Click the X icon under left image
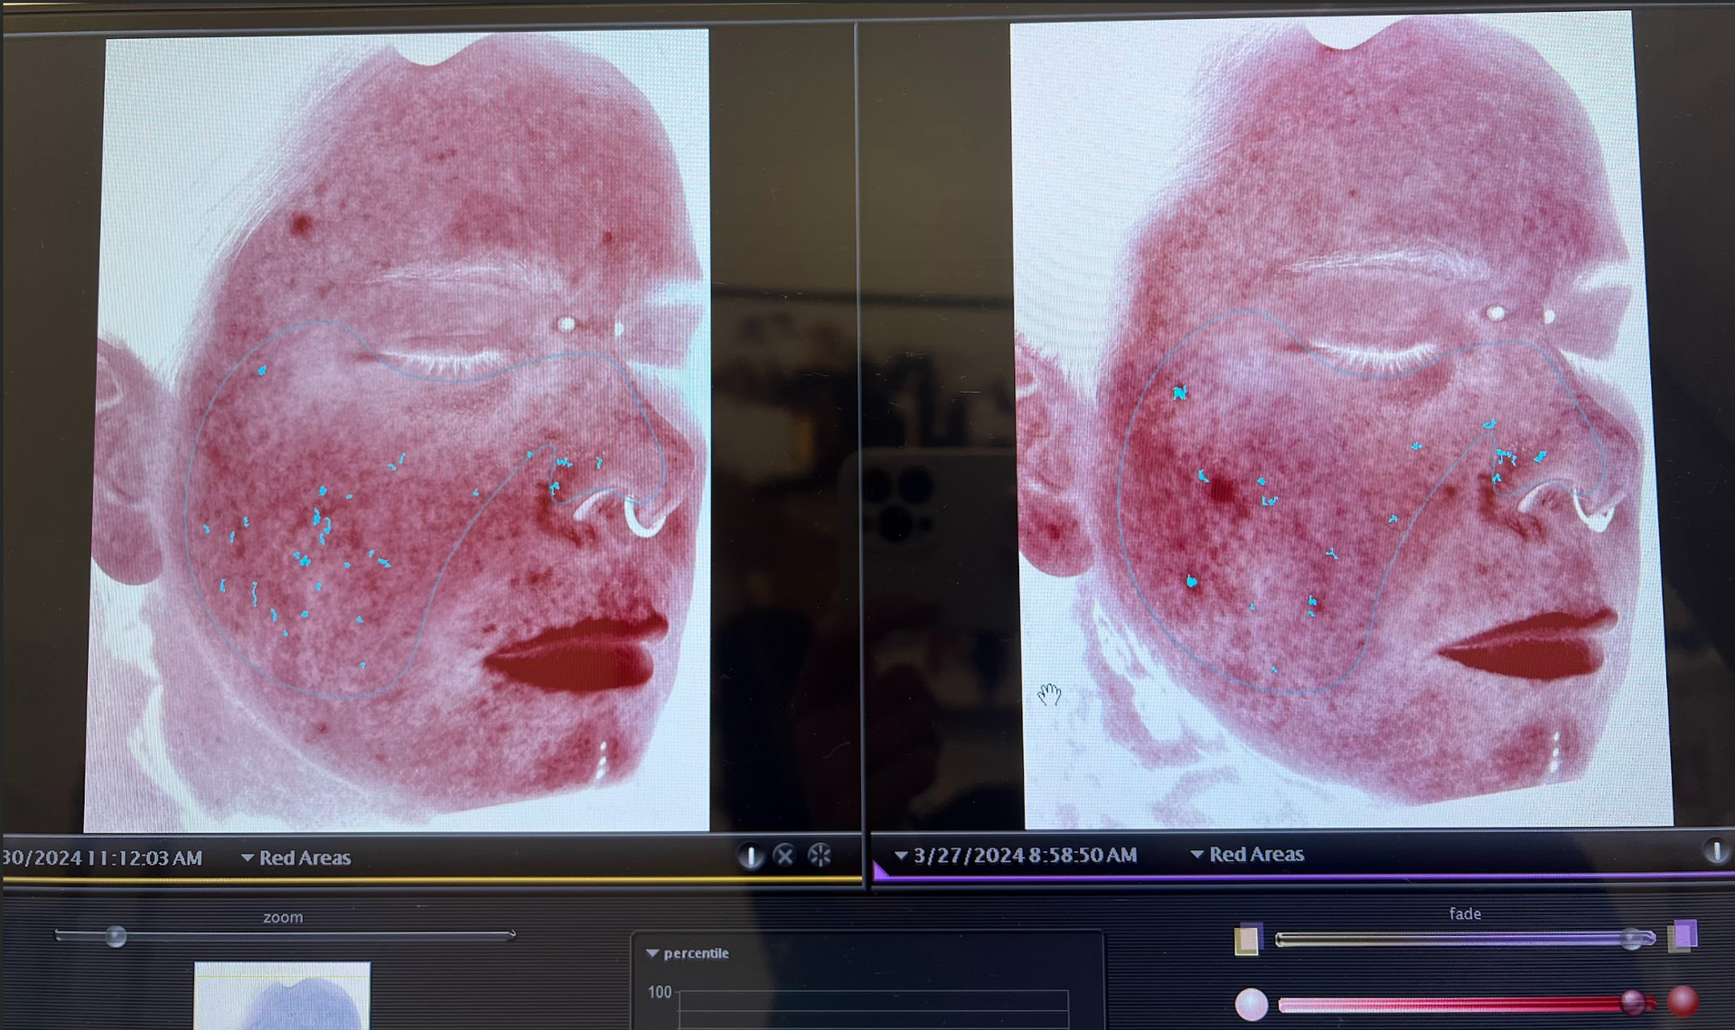The width and height of the screenshot is (1735, 1030). 784,856
